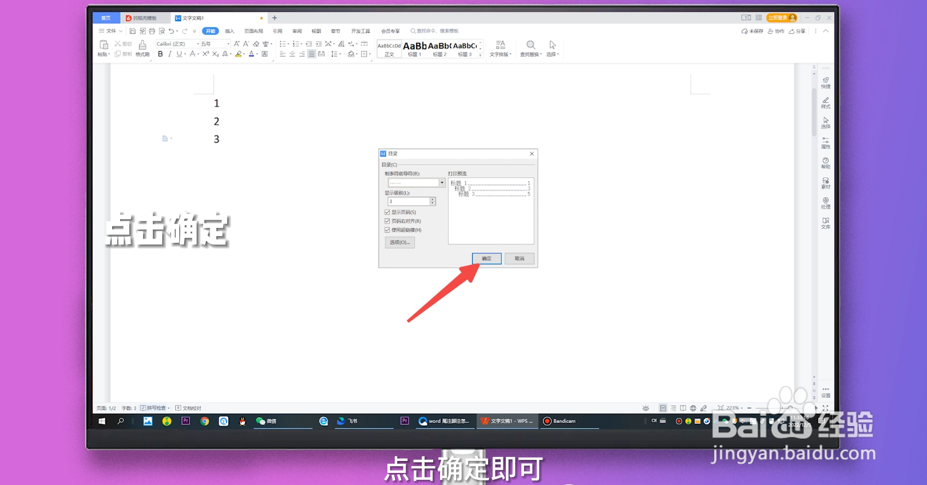This screenshot has height=485, width=927.
Task: Uncheck the 使用超链接(H) checkbox
Action: pos(387,230)
